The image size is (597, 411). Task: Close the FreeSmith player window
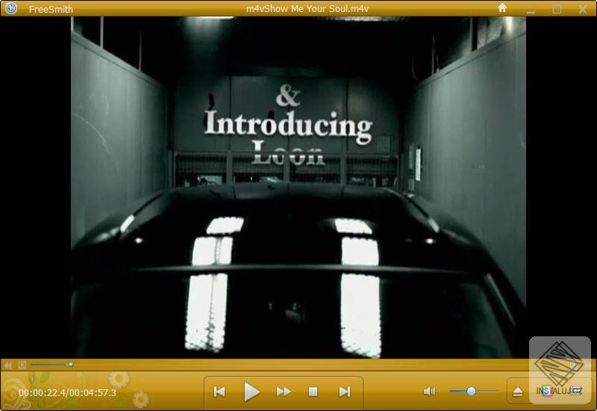pyautogui.click(x=583, y=9)
